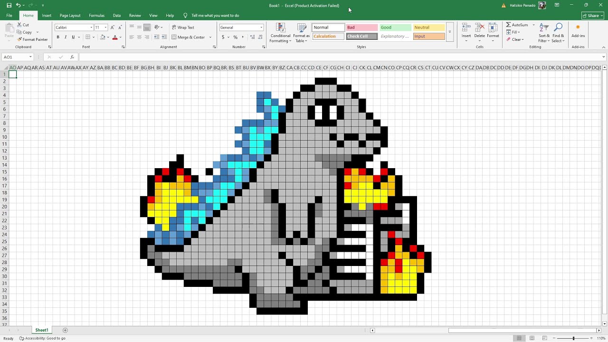Toggle Bold formatting
The image size is (608, 342).
click(58, 37)
